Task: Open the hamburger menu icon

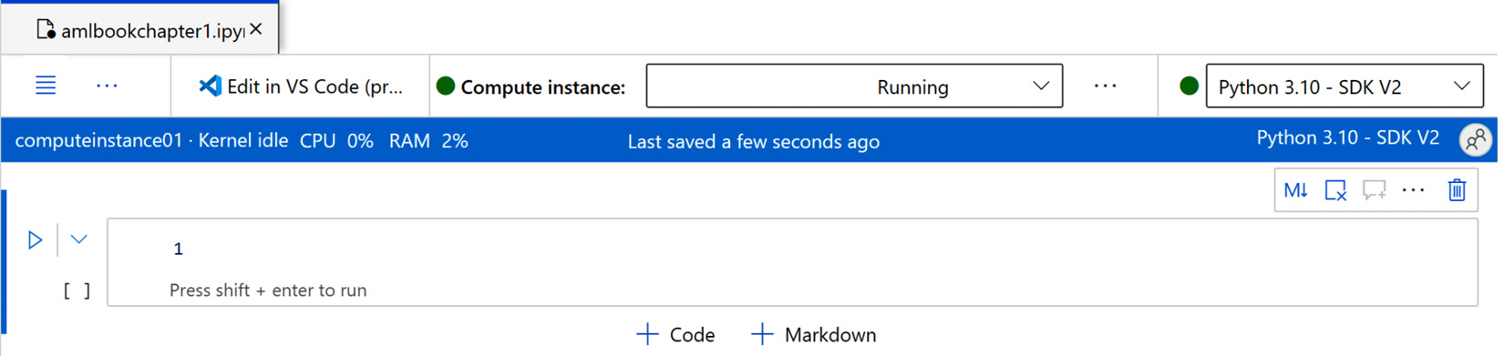Action: pos(46,86)
